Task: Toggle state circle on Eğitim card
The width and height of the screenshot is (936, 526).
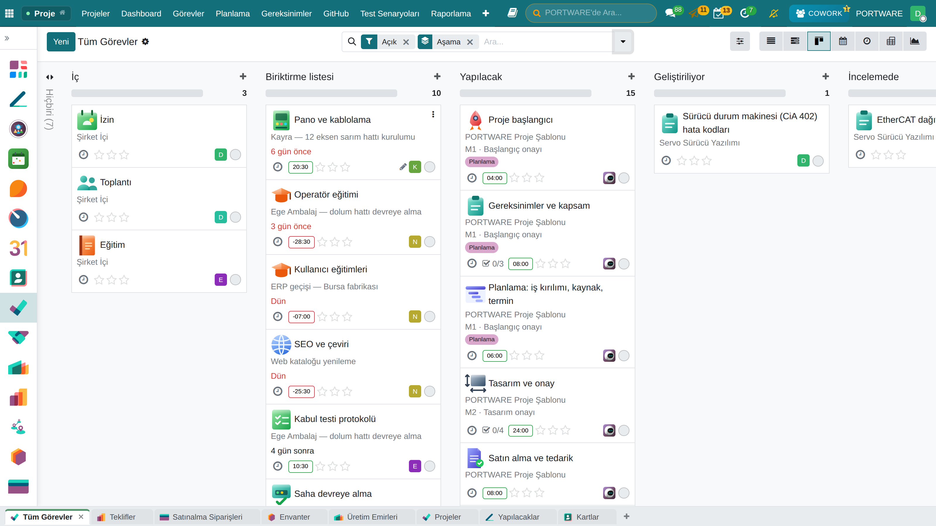Action: [x=235, y=280]
